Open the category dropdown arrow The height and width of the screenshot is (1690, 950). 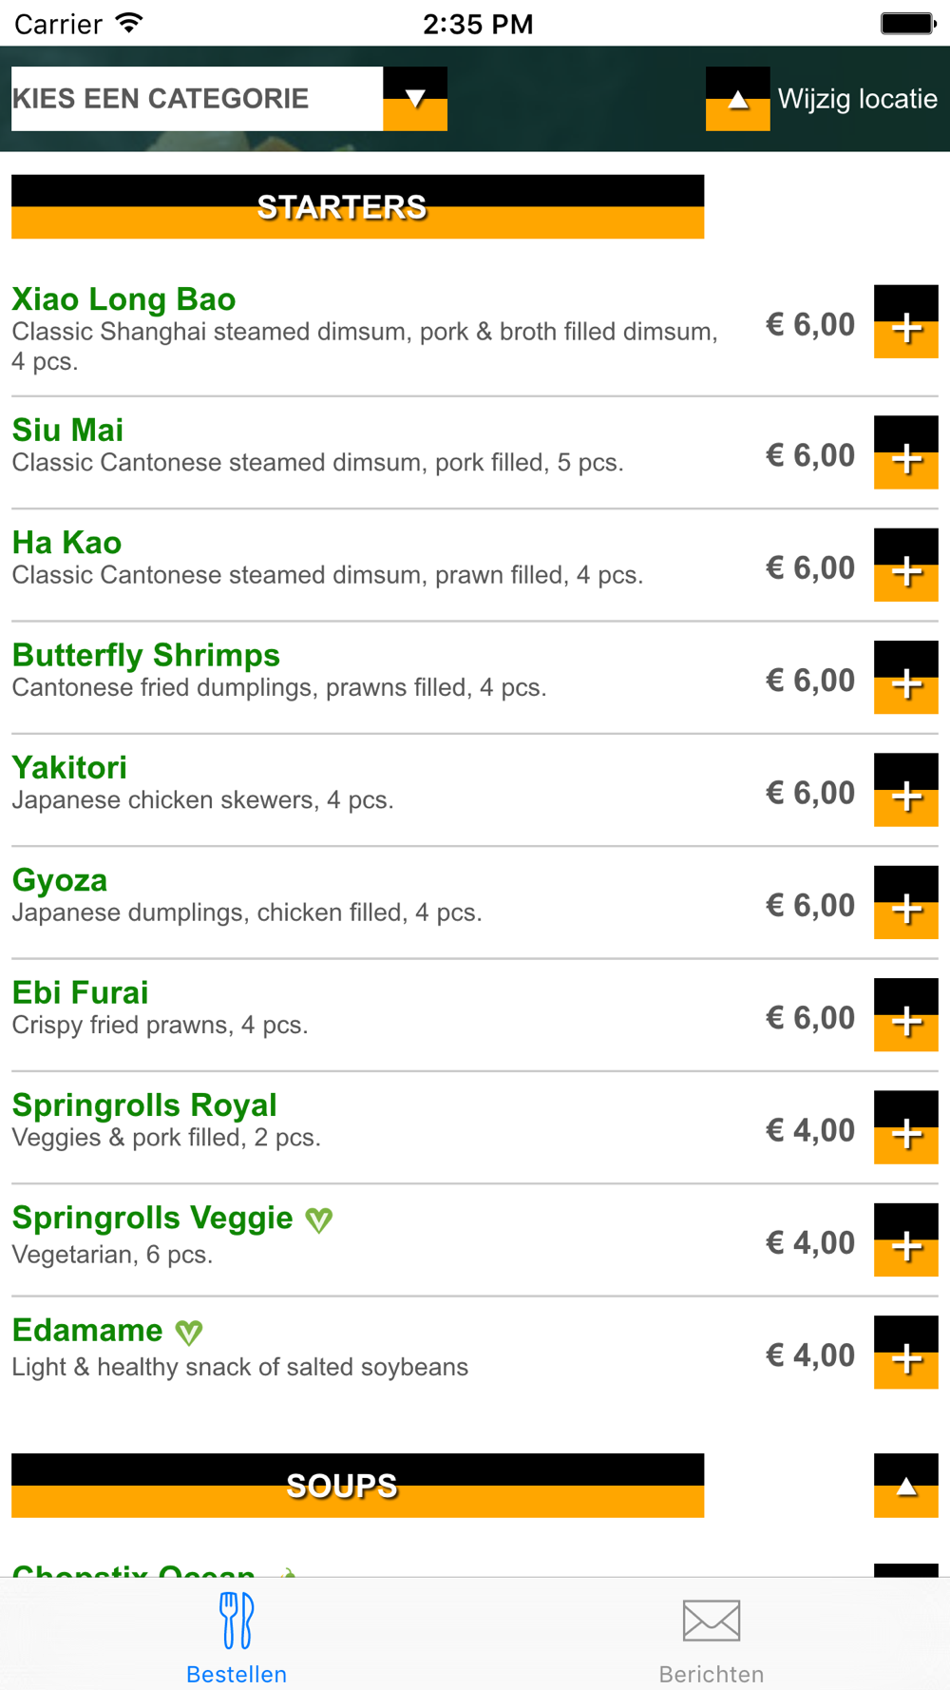(415, 99)
